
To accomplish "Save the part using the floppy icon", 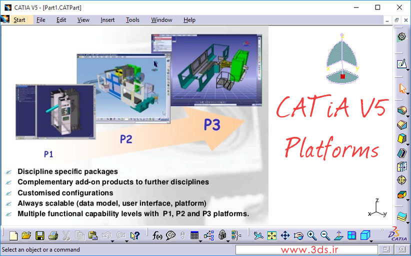I will click(x=40, y=235).
